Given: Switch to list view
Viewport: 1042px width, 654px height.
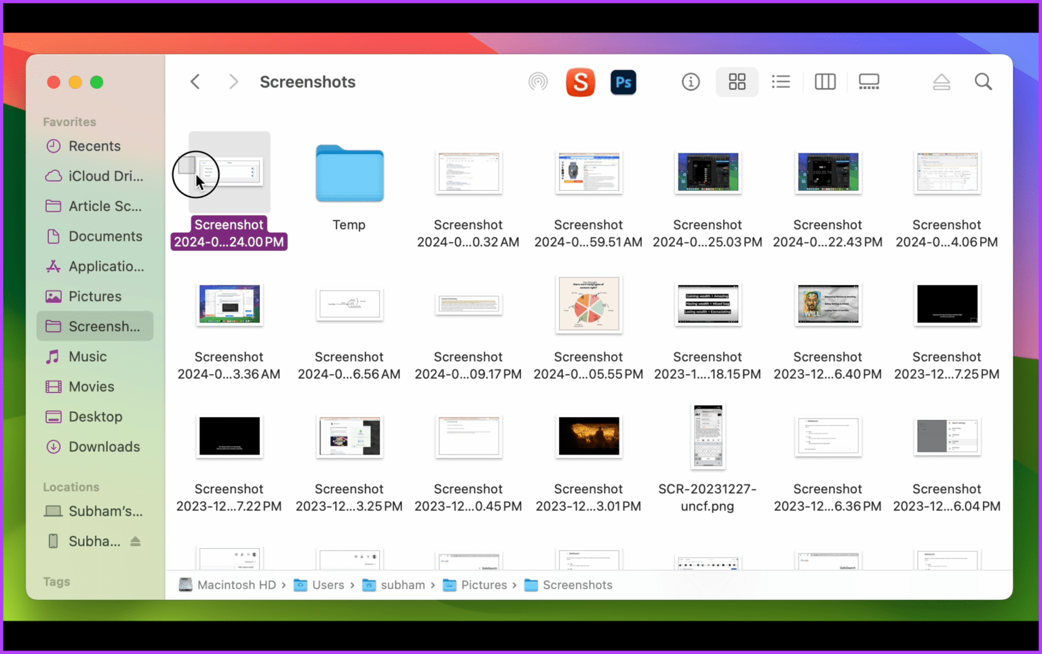Looking at the screenshot, I should tap(781, 82).
